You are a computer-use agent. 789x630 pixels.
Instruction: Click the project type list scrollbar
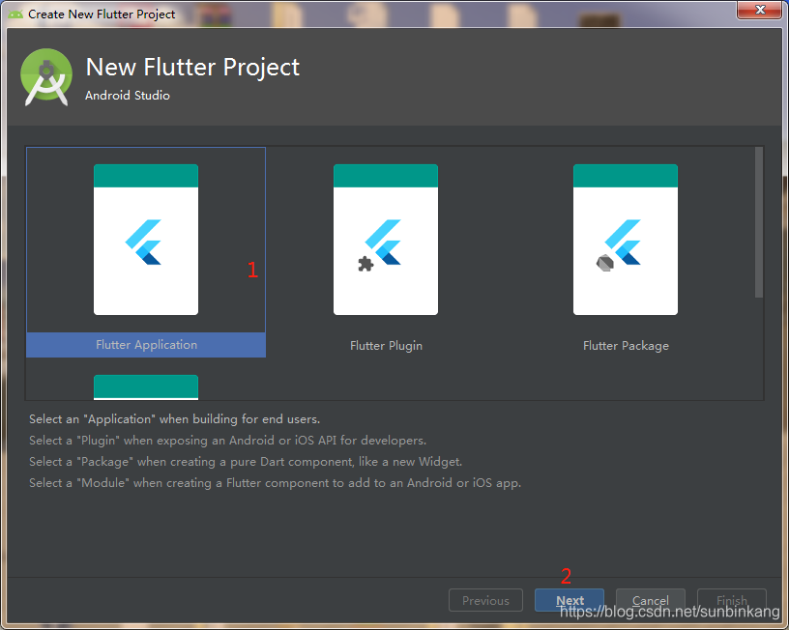click(759, 222)
